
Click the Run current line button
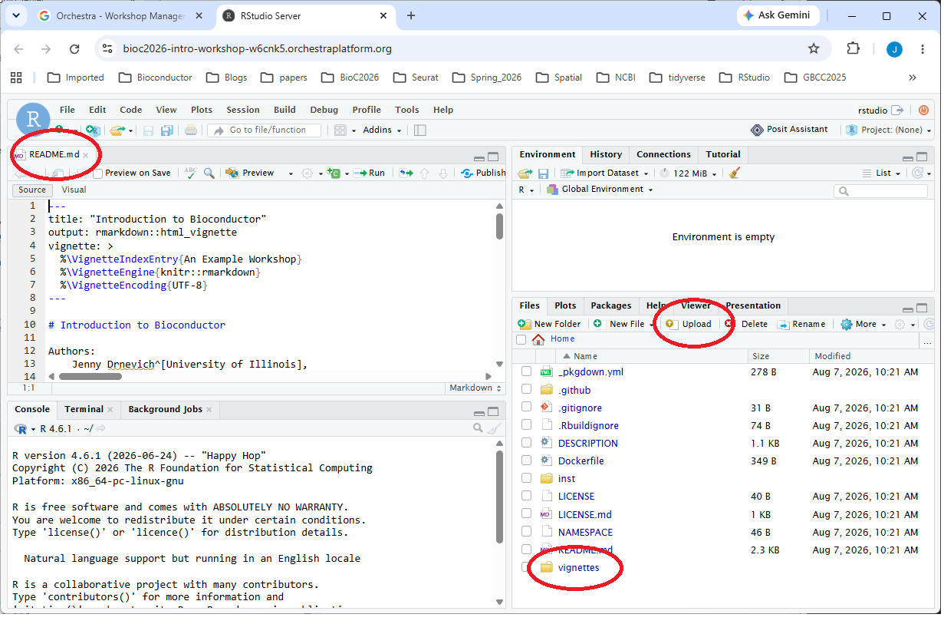pyautogui.click(x=370, y=173)
